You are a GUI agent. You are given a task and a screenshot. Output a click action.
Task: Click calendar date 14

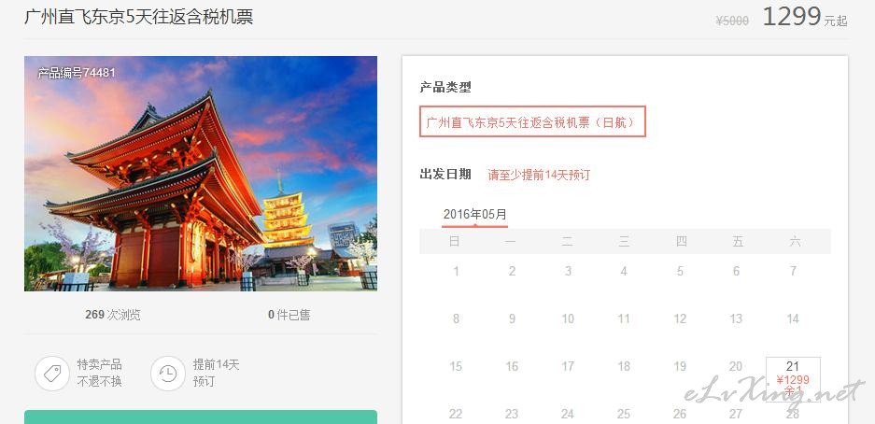pos(793,318)
